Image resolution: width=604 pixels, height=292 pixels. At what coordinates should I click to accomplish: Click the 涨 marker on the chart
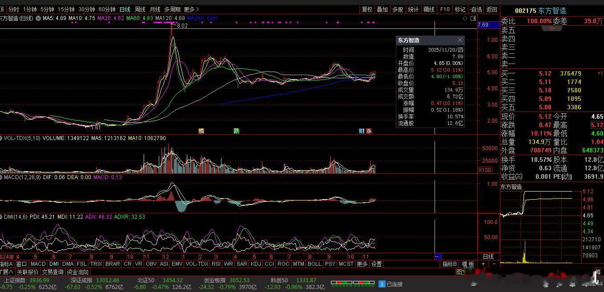click(369, 131)
